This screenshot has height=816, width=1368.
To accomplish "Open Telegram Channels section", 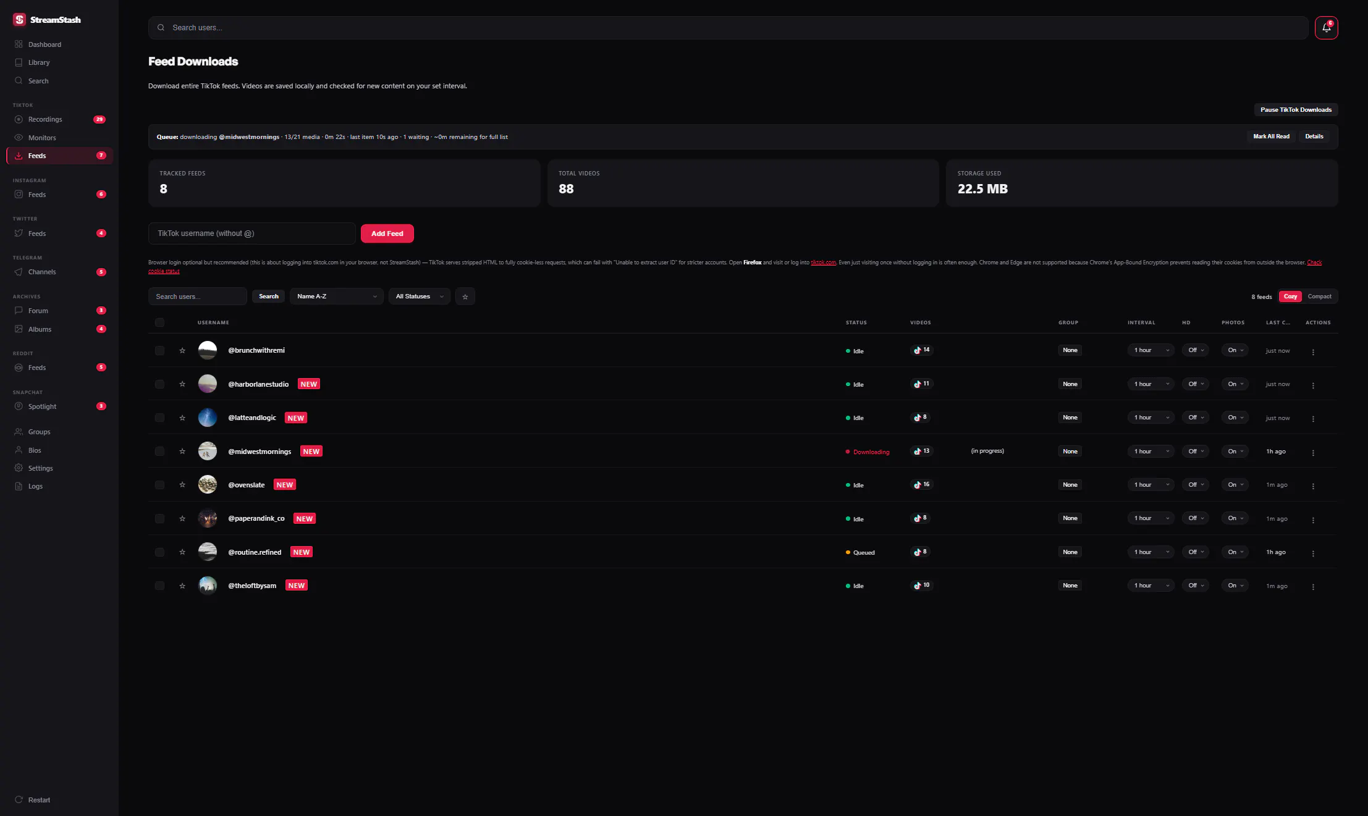I will [59, 272].
